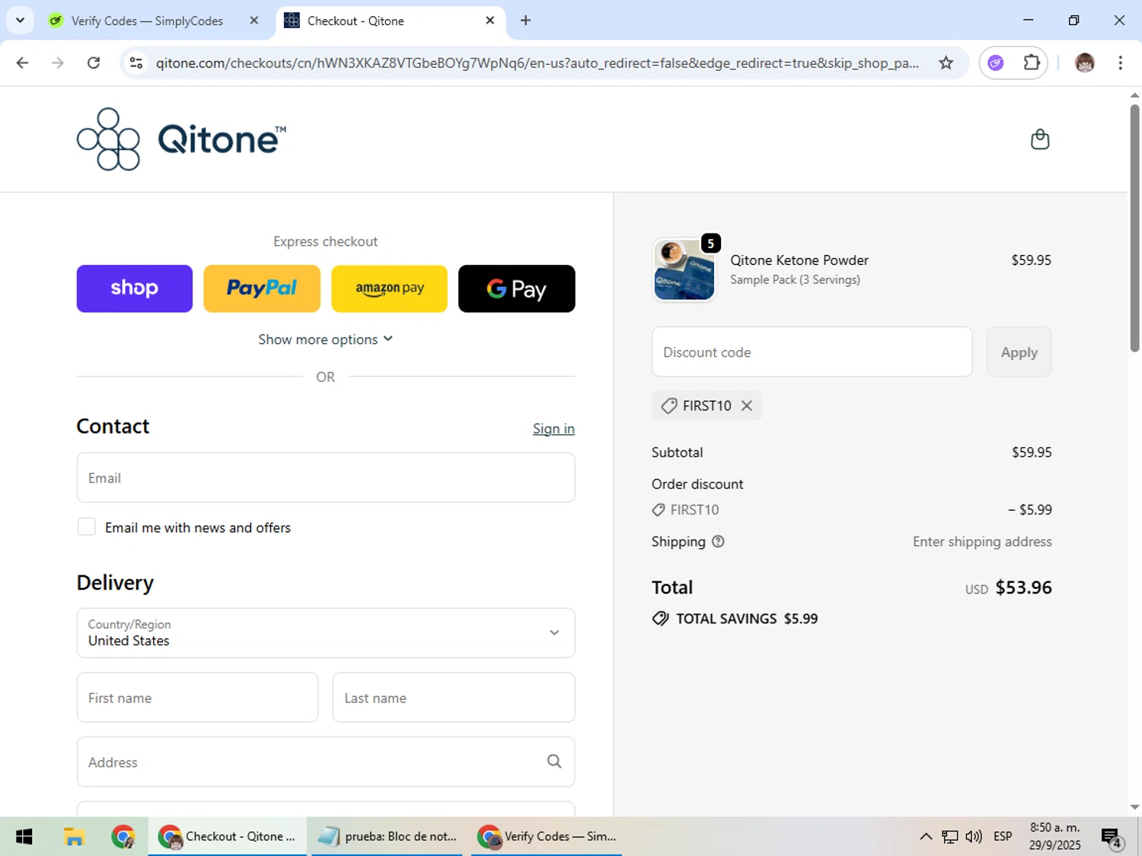Pay with PayPal button
The width and height of the screenshot is (1142, 856).
tap(262, 288)
